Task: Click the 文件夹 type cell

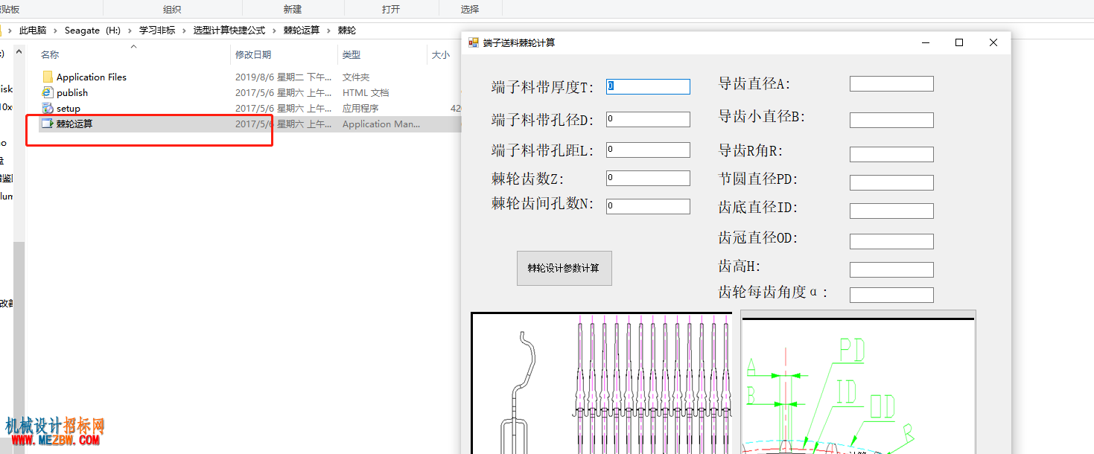Action: click(356, 77)
